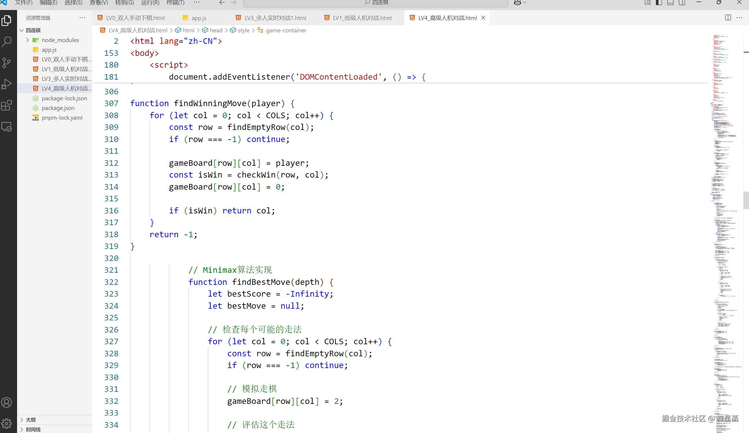Viewport: 749px width, 433px height.
Task: Toggle the panel visibility control
Action: coord(670,2)
